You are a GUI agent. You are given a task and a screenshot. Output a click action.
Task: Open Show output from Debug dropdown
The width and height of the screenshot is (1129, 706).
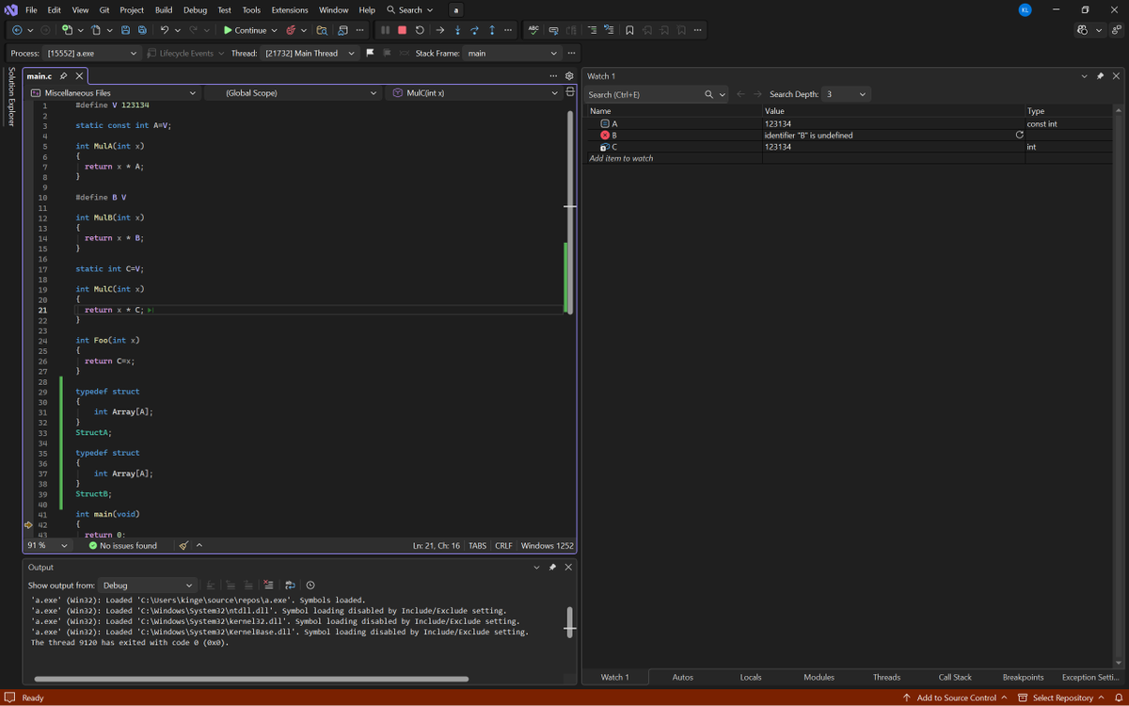tap(148, 585)
